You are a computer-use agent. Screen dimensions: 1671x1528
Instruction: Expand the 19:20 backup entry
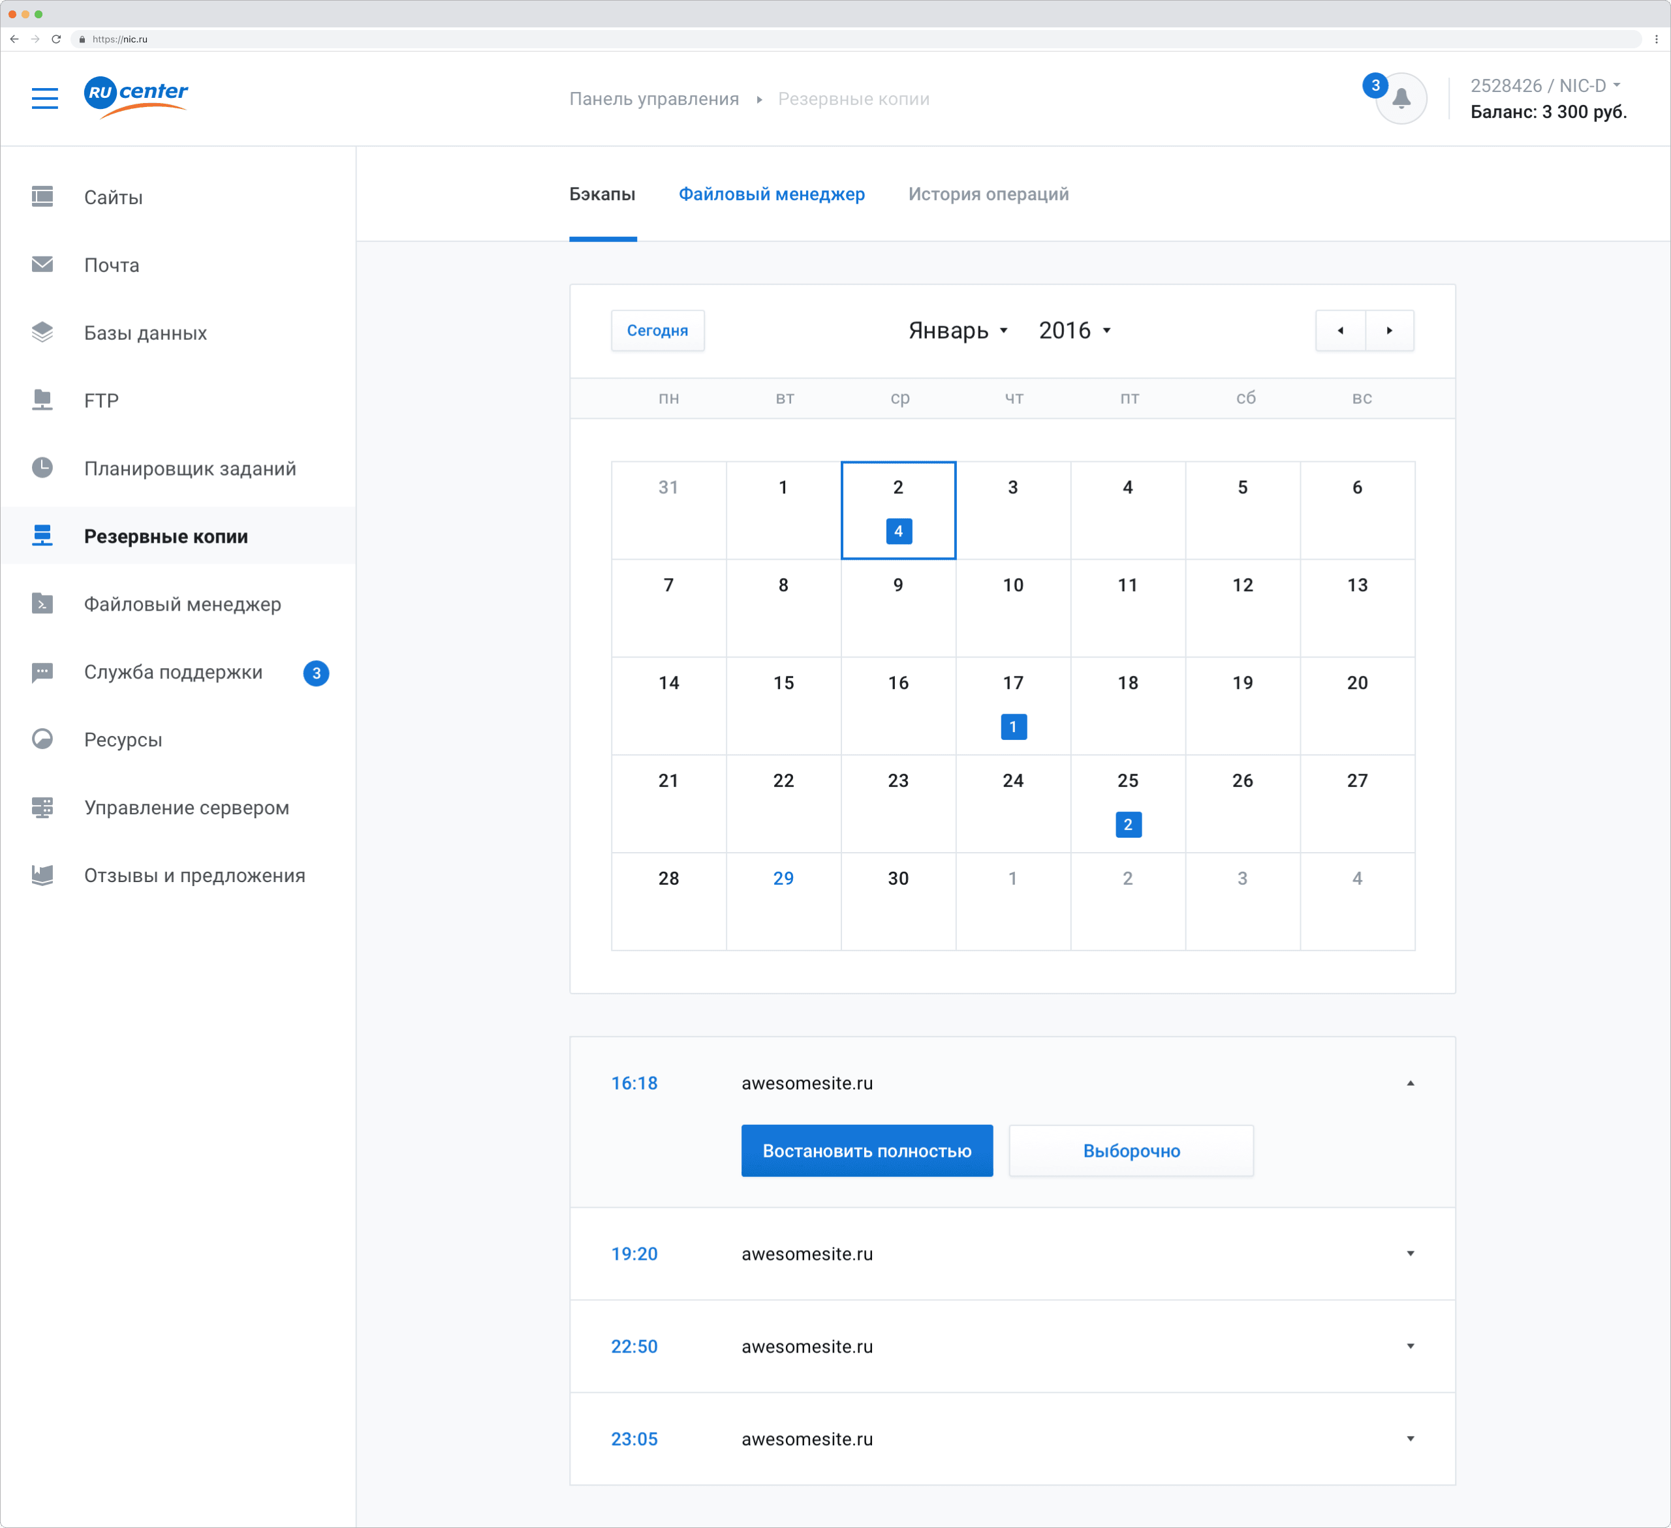pos(1410,1254)
